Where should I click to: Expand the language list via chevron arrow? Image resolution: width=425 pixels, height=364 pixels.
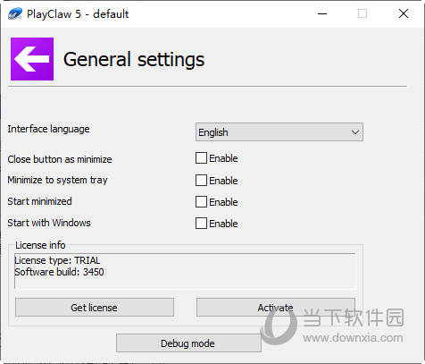(355, 132)
